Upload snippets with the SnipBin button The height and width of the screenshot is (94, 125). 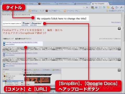pyautogui.click(x=26, y=23)
